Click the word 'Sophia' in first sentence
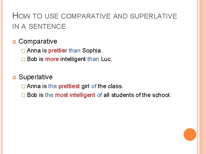This screenshot has height=154, width=206. click(x=92, y=51)
